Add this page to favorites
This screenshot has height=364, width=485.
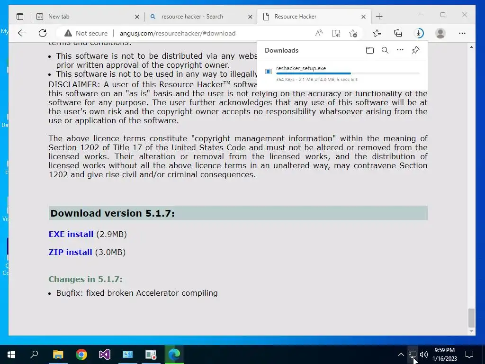pos(353,33)
